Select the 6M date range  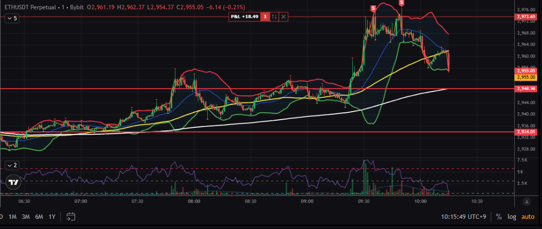coord(38,216)
